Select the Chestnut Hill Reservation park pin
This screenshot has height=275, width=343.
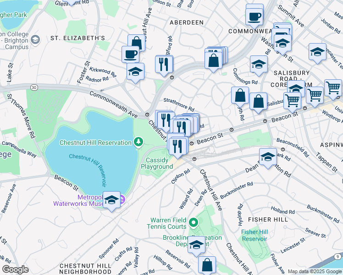click(x=138, y=142)
